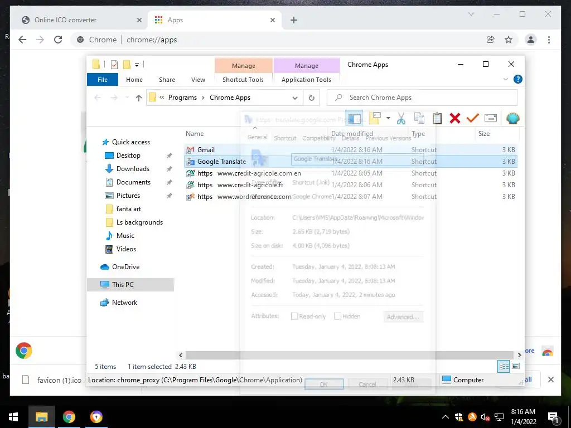Switch to Details view toggle

(504, 366)
